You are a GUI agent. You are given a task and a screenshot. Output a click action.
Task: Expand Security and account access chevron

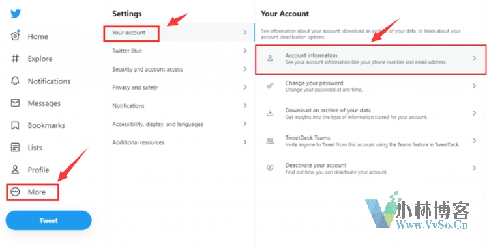click(245, 69)
